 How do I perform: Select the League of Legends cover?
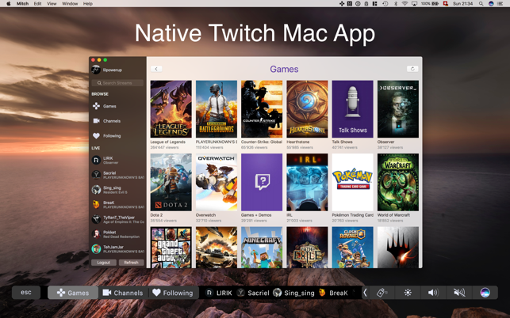coord(171,109)
